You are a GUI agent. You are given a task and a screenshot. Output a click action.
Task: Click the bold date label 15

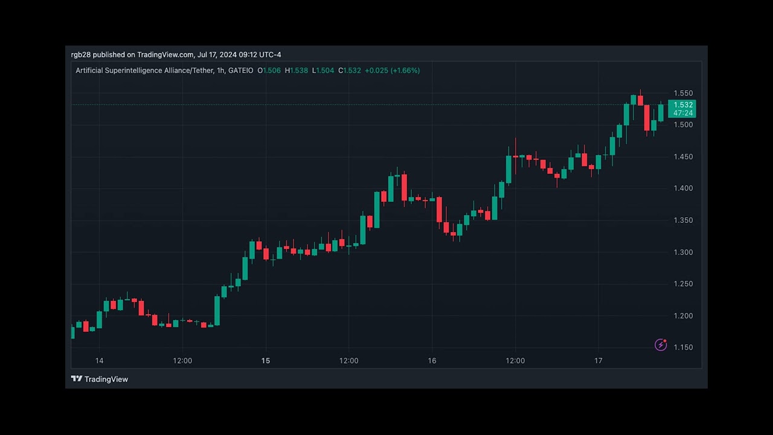tap(266, 361)
